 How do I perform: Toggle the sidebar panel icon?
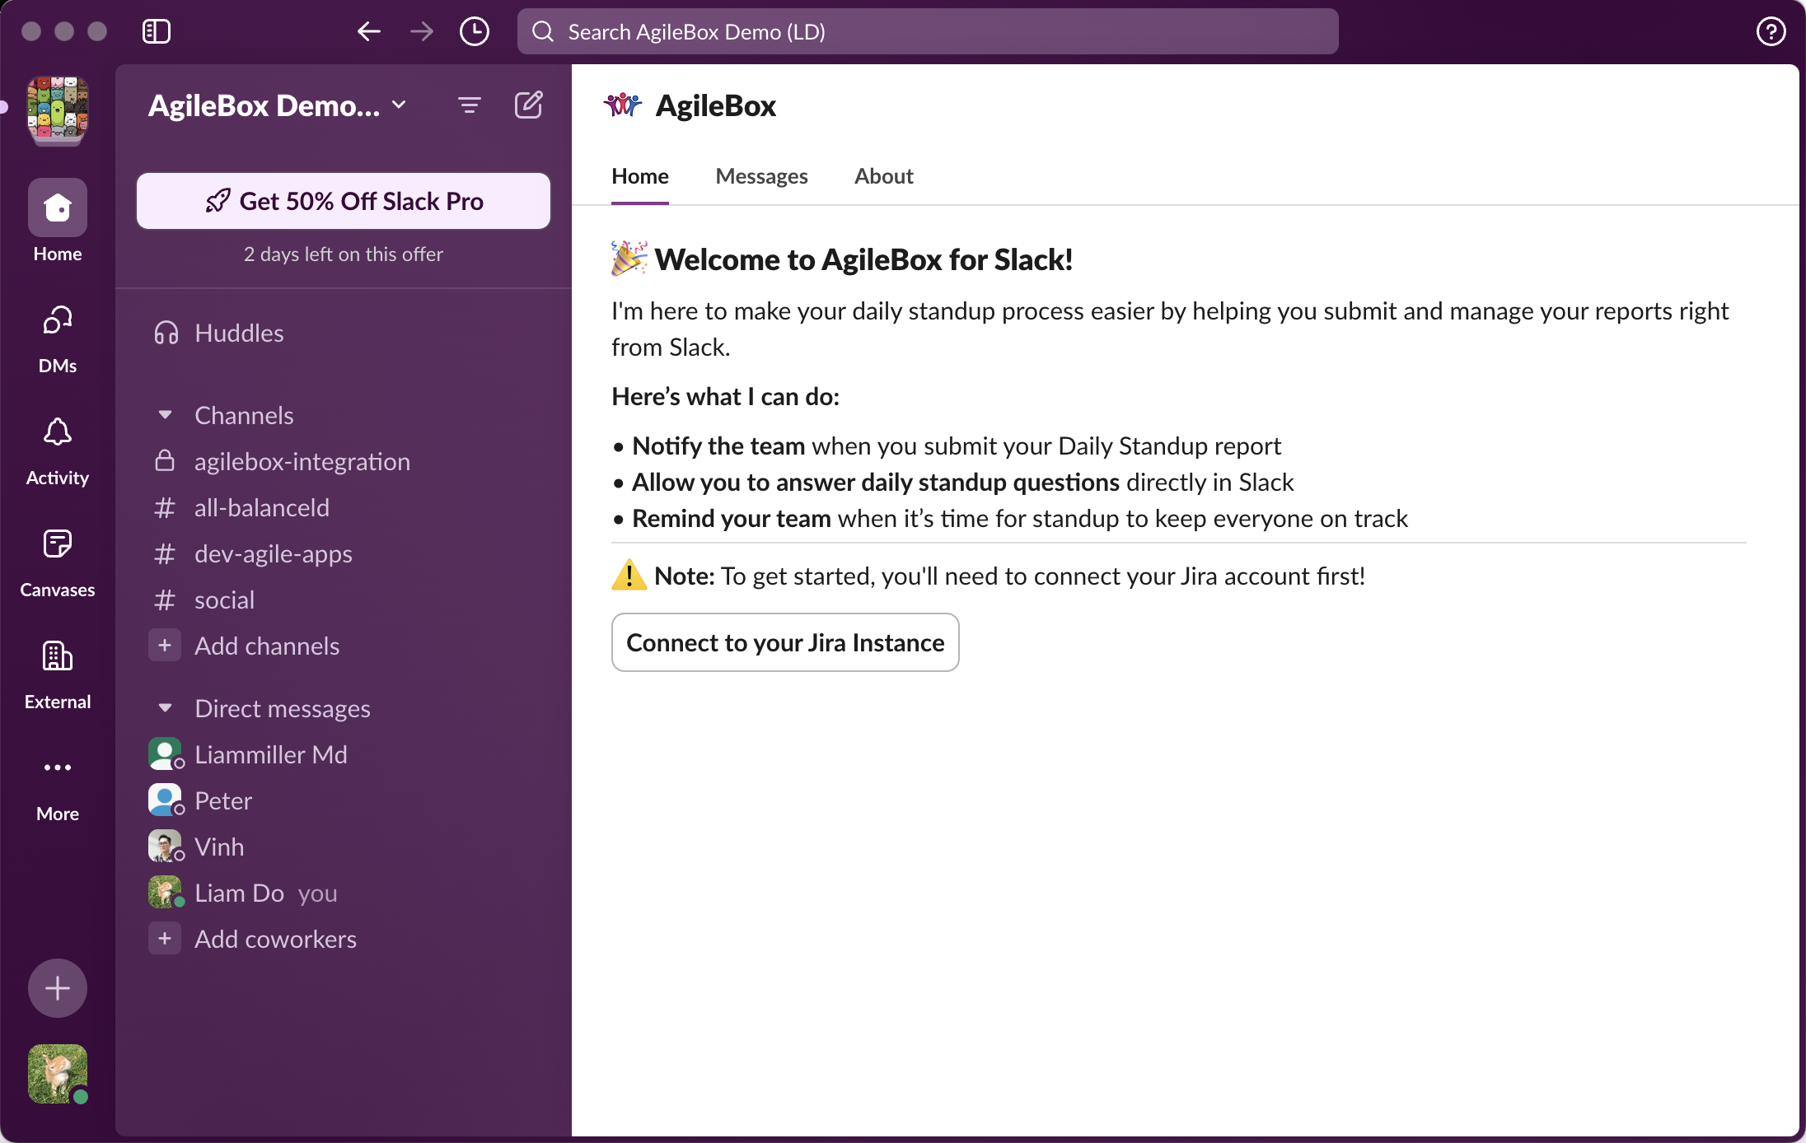(x=156, y=31)
